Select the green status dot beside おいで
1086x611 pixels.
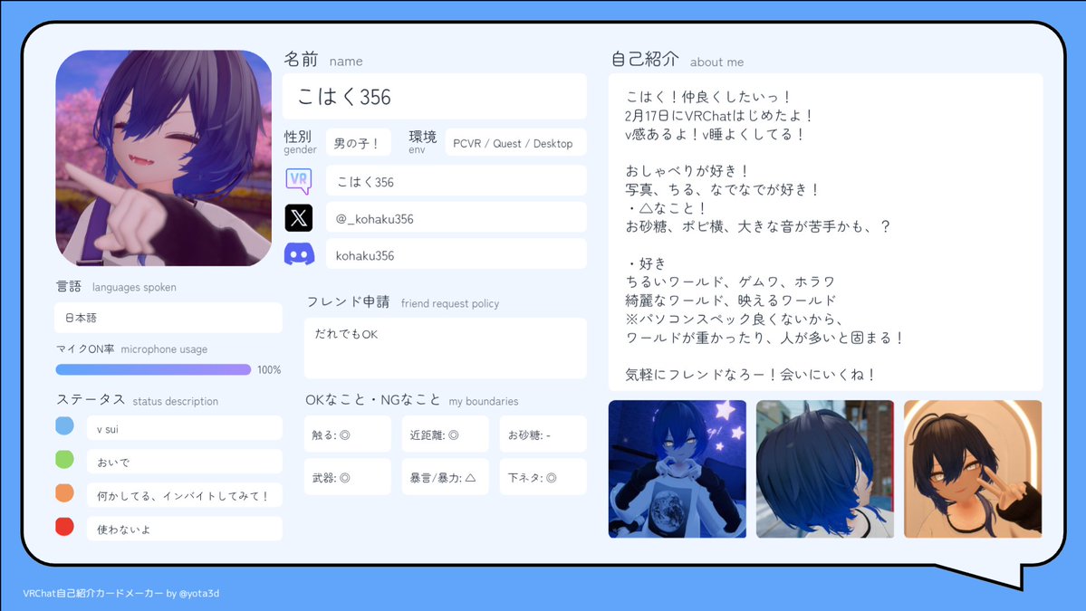coord(63,460)
